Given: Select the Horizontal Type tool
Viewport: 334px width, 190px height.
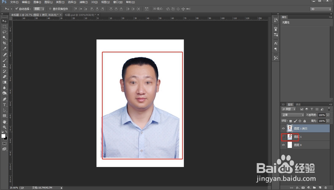Looking at the screenshot, I should pyautogui.click(x=4, y=105).
